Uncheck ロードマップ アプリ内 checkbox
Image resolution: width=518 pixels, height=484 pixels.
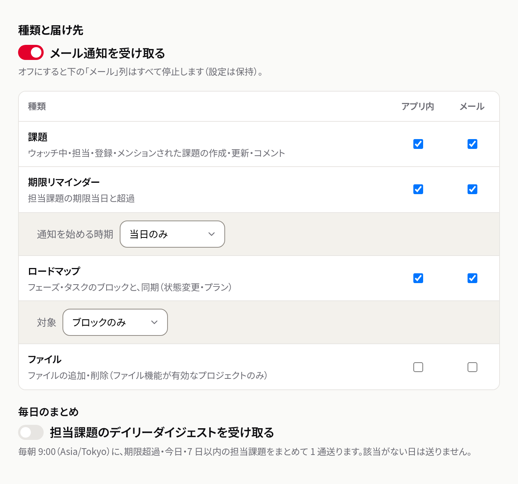pos(418,278)
